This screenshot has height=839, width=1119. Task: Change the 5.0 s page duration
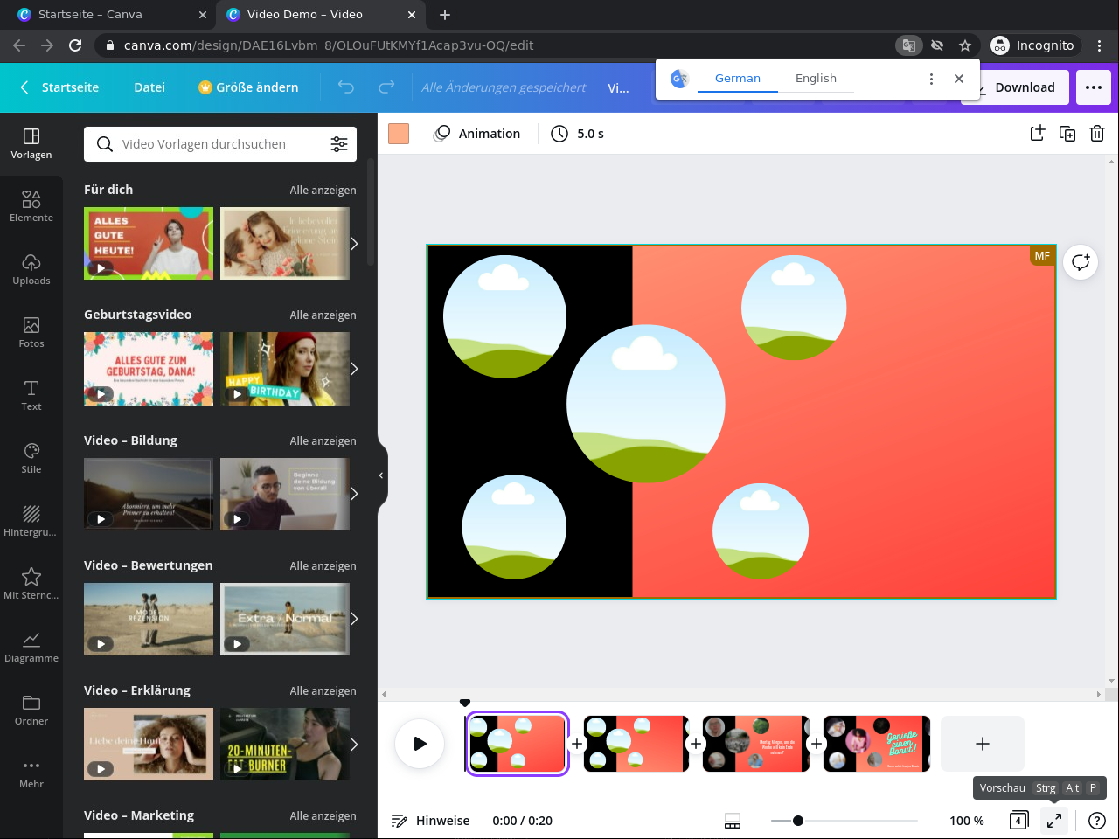tap(578, 134)
